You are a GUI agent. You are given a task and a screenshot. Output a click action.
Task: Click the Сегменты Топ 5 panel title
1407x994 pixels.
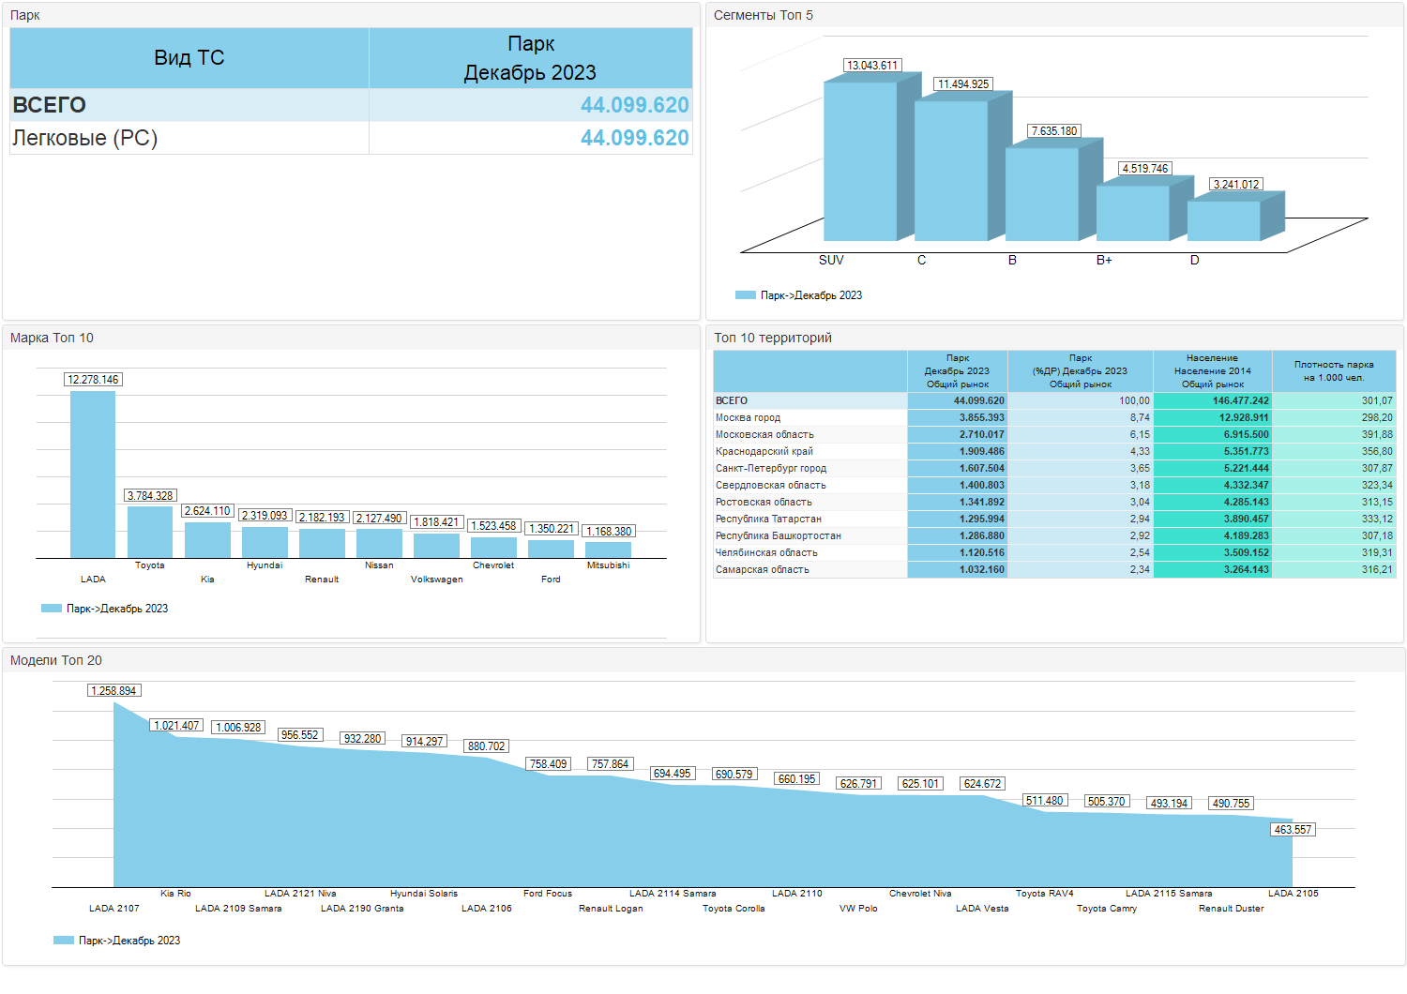(x=764, y=15)
